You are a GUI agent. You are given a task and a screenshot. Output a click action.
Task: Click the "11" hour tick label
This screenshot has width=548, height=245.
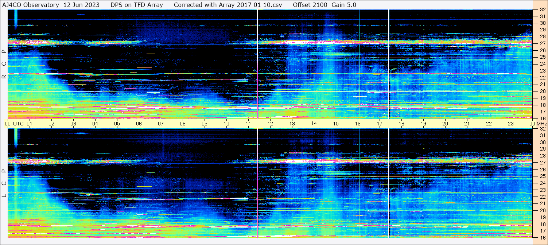click(248, 124)
